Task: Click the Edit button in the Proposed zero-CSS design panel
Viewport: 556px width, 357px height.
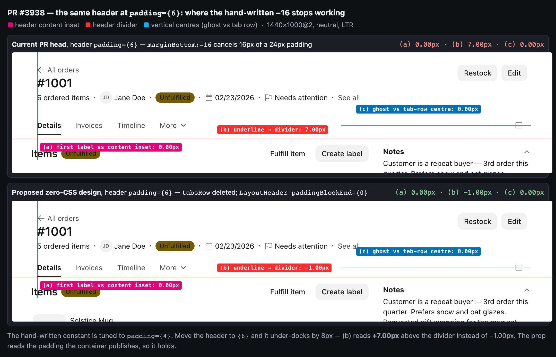Action: (x=514, y=221)
